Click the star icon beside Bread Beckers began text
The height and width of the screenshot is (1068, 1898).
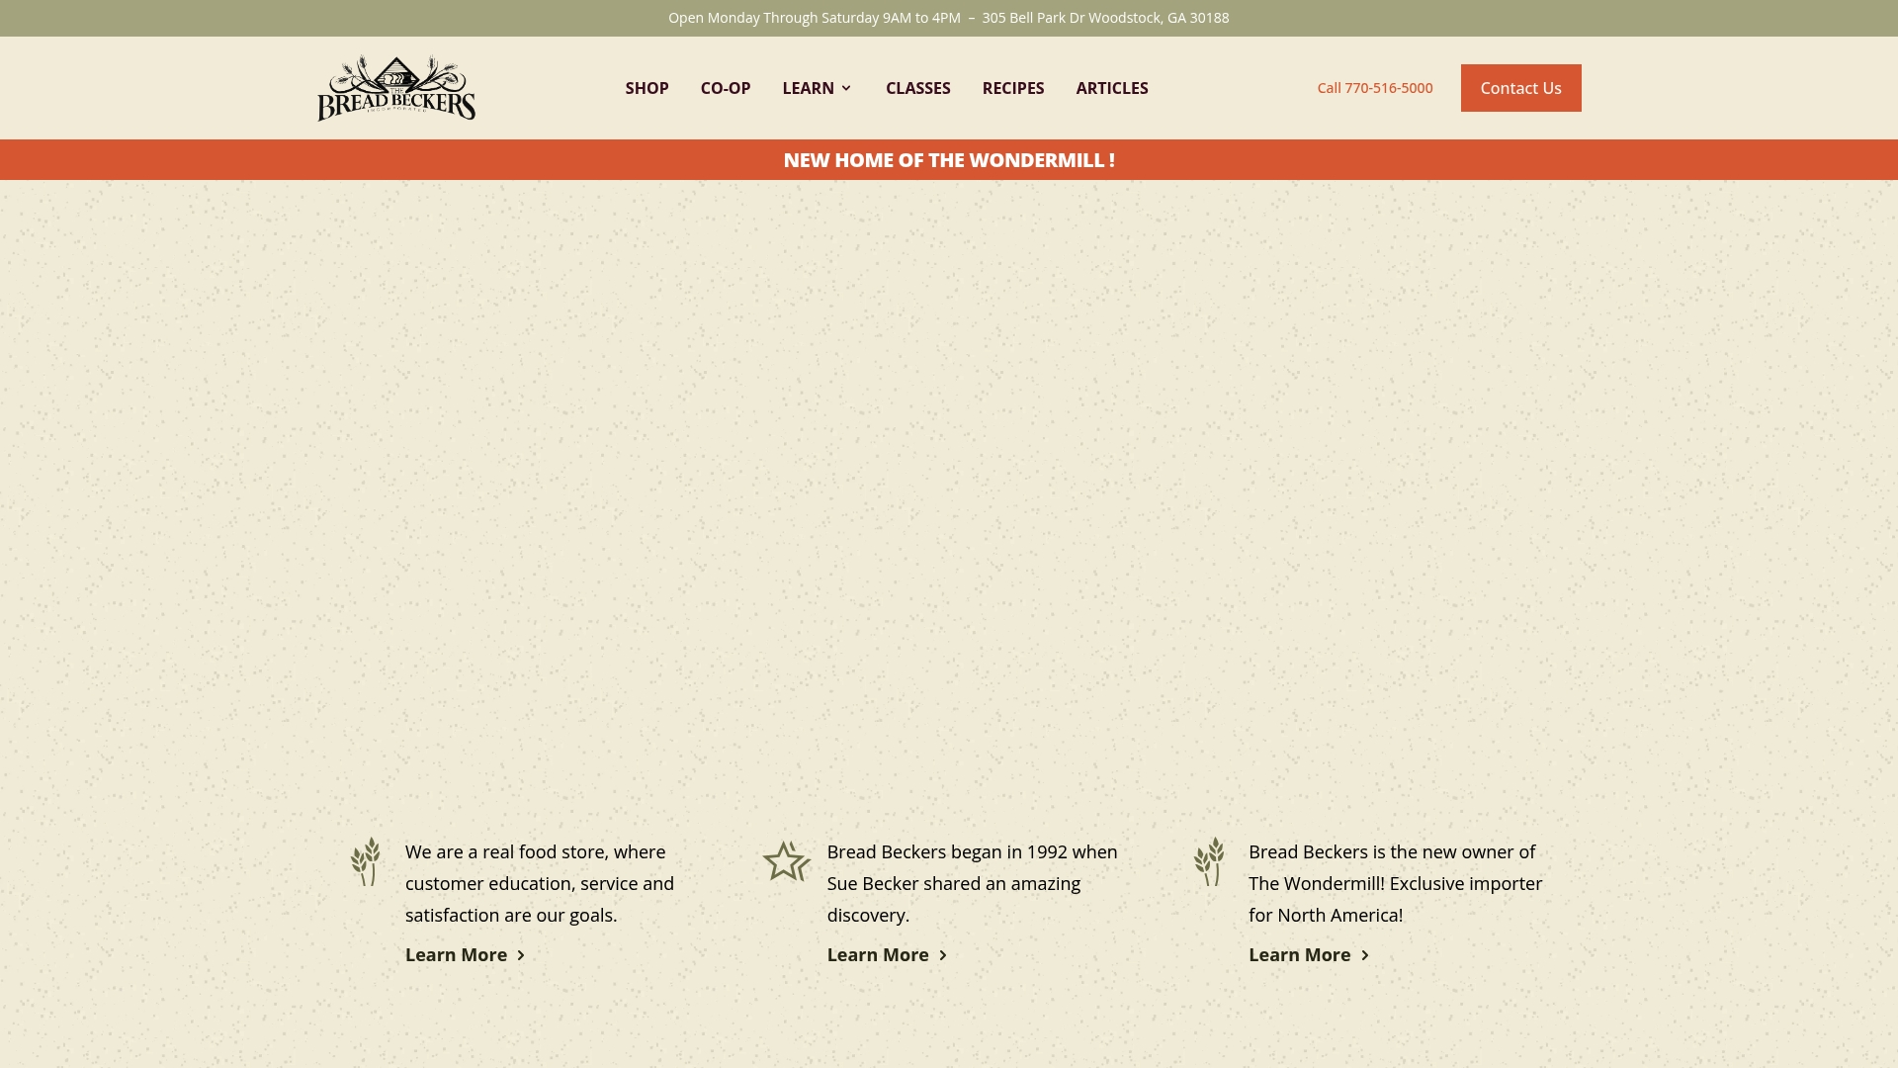[x=786, y=861]
